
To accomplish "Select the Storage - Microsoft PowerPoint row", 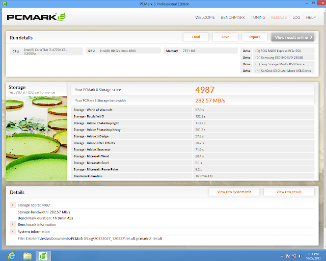I will 193,169.
